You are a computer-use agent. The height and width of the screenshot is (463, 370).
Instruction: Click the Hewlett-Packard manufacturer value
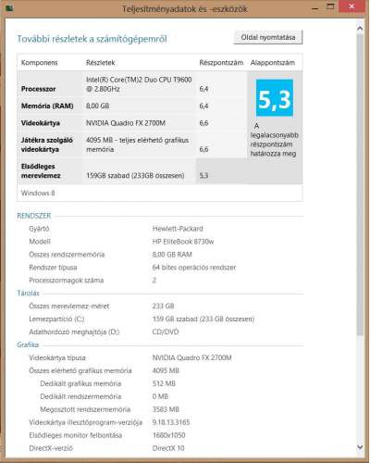click(x=178, y=229)
